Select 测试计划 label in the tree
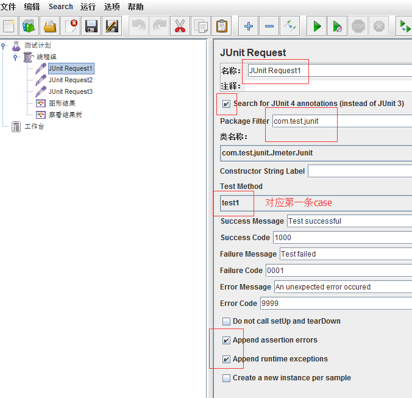The width and height of the screenshot is (412, 398). [x=38, y=46]
